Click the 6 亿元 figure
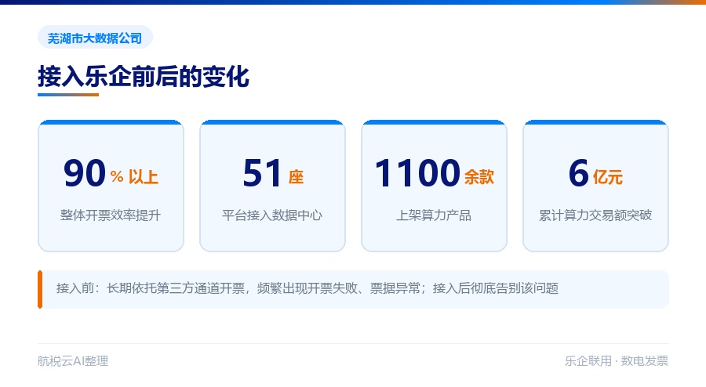 tap(595, 173)
